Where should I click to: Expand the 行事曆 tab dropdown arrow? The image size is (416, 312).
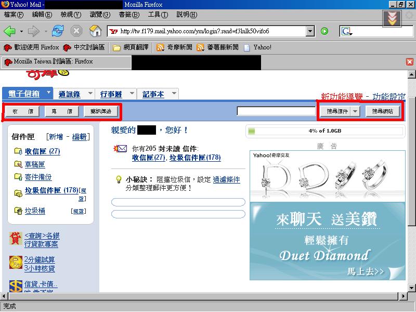click(132, 93)
